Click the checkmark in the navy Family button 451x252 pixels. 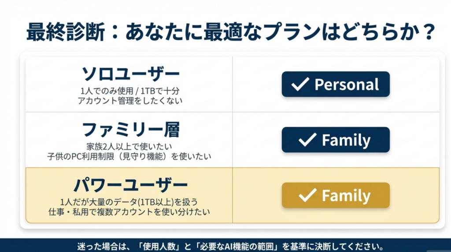pyautogui.click(x=307, y=140)
